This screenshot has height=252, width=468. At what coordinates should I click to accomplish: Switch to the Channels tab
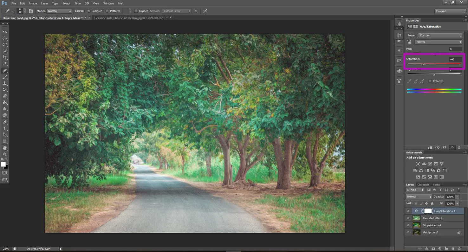(423, 185)
